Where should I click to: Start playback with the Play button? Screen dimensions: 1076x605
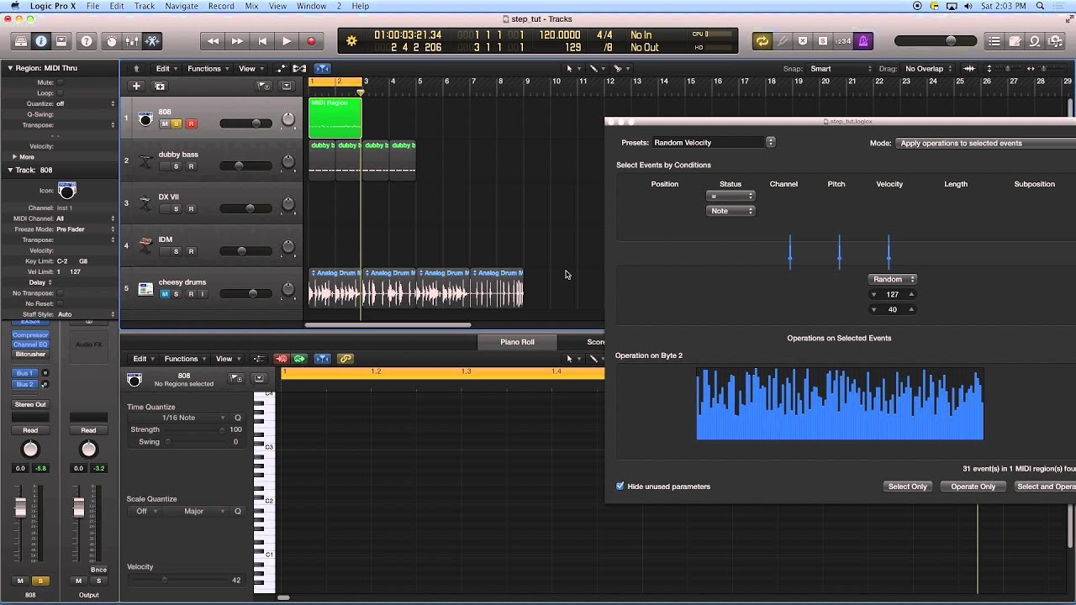tap(287, 41)
